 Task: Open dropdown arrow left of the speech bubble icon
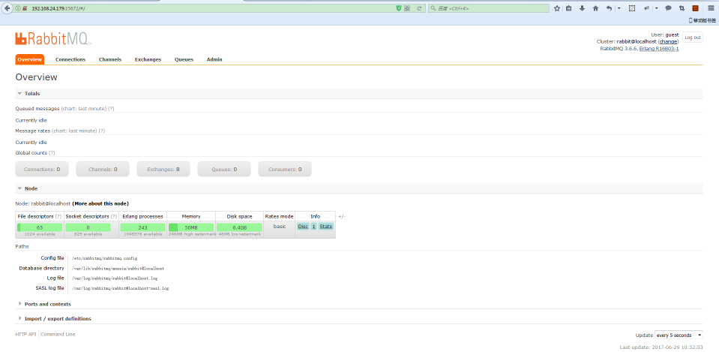656,8
